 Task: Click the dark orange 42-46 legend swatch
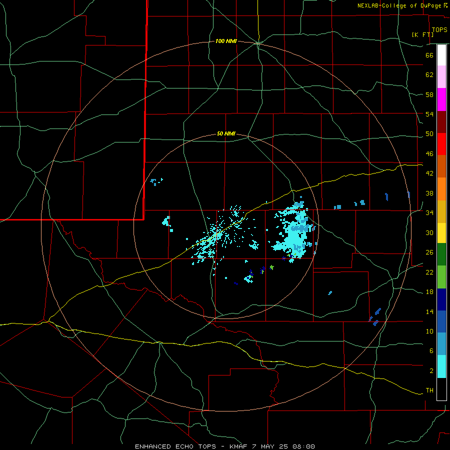[x=441, y=166]
